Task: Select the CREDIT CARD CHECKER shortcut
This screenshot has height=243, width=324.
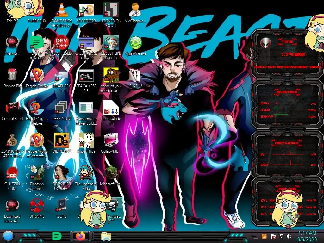Action: click(x=86, y=48)
